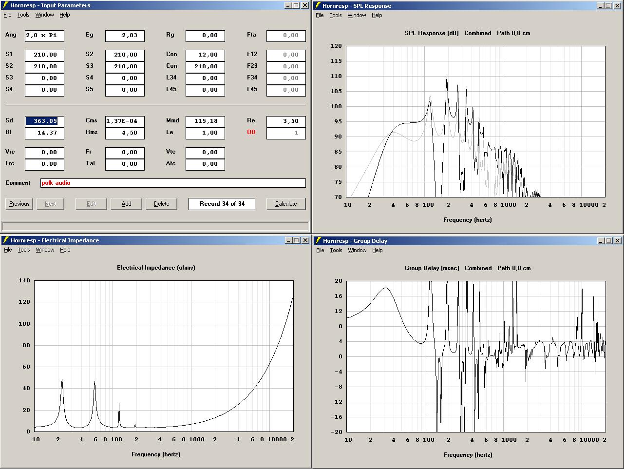Open Window menu in Group Delay window
Viewport: 625px width, 470px height.
pos(357,250)
